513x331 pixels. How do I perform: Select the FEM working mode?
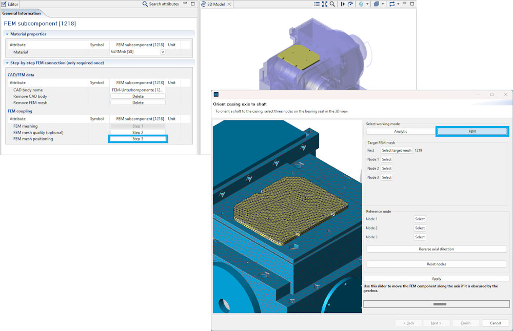click(472, 132)
